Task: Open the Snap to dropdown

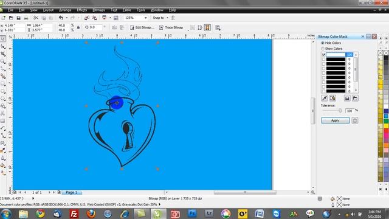Action: pos(168,18)
